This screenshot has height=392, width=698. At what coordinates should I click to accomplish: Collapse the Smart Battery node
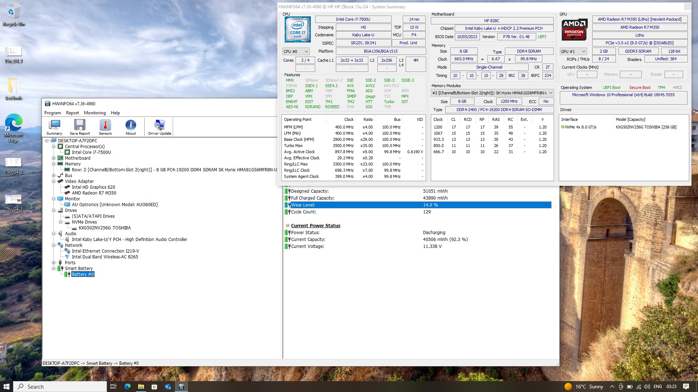54,268
